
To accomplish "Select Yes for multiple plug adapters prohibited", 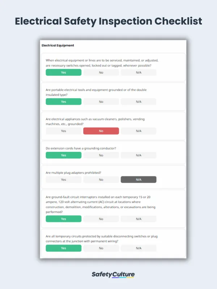I will pos(64,180).
